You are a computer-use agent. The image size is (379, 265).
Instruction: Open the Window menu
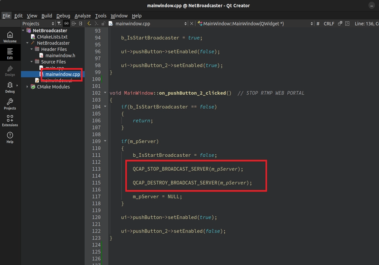[119, 16]
